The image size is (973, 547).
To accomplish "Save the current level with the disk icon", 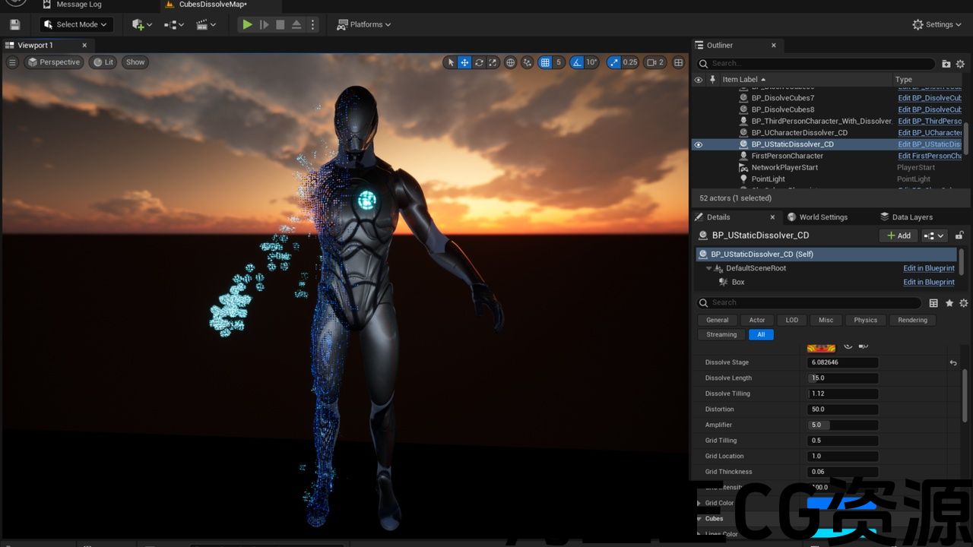I will pyautogui.click(x=14, y=24).
